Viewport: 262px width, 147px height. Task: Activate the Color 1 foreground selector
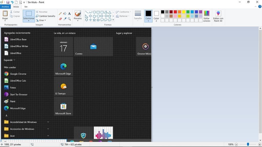click(148, 16)
